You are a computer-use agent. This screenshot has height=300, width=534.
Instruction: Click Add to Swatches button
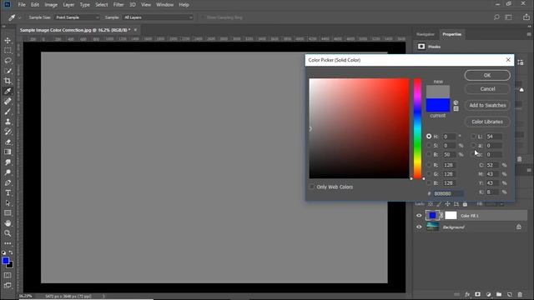point(487,105)
